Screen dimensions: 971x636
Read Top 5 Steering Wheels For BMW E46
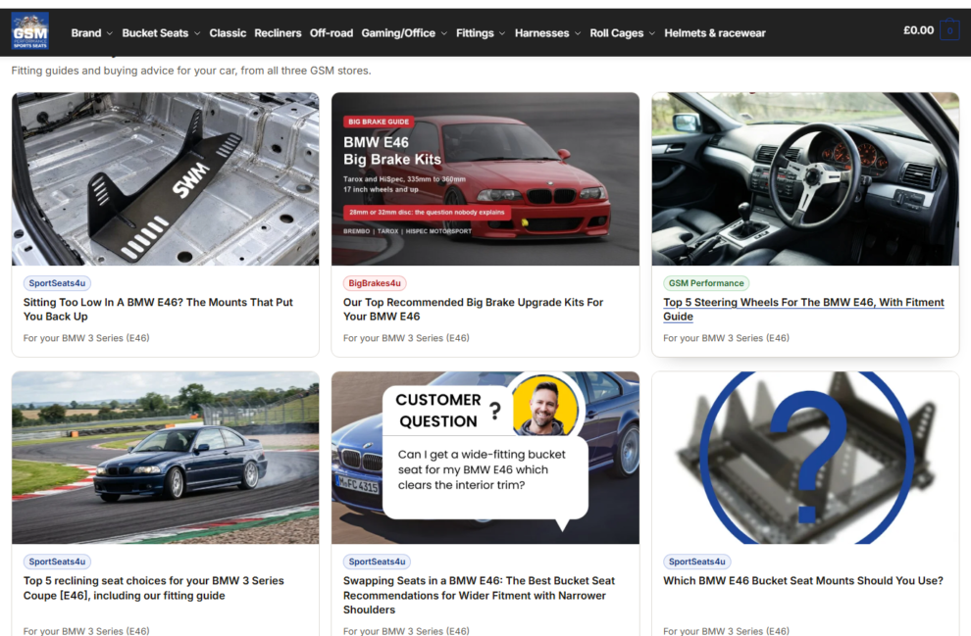click(x=803, y=310)
